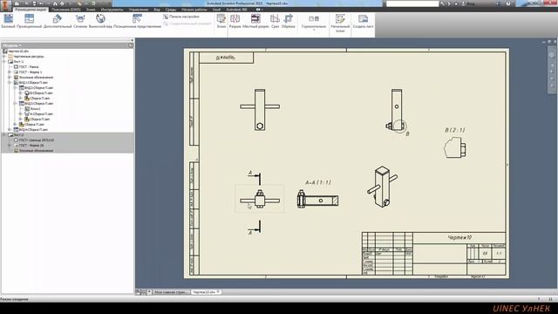Select the Проекционный projected view tool
The image size is (558, 314).
(29, 21)
